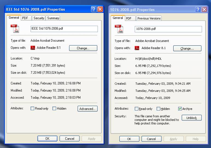Open the Previous Versions tab
The height and width of the screenshot is (148, 211).
[x=149, y=18]
